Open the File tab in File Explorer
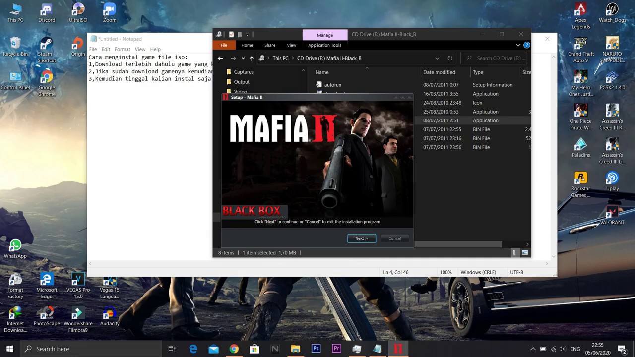Screen dimensions: 635x357 224,45
